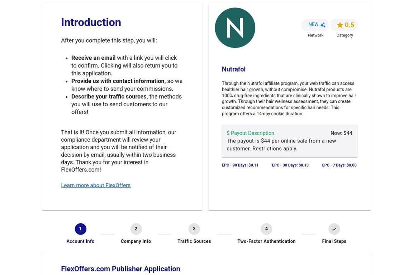413x275 pixels.
Task: Select step 3 Traffic Sources circle
Action: coord(194,229)
